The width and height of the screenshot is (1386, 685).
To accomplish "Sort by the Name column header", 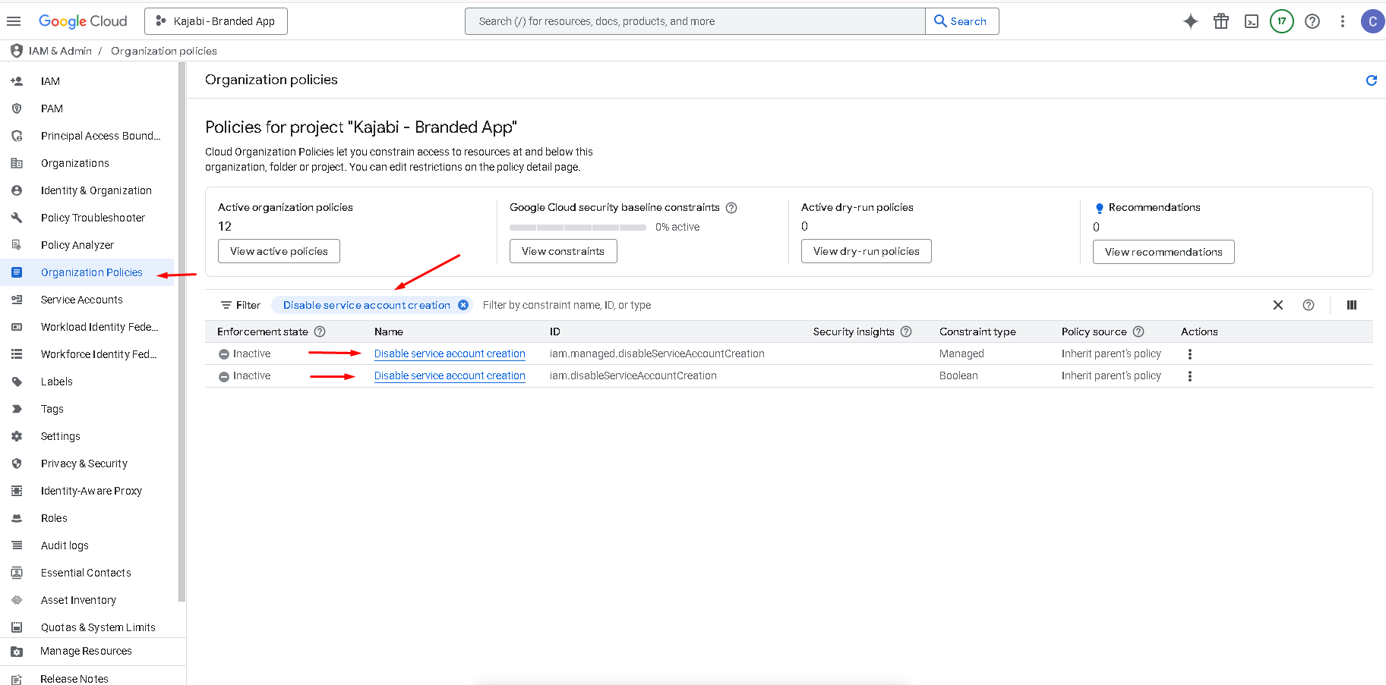I will coord(389,332).
